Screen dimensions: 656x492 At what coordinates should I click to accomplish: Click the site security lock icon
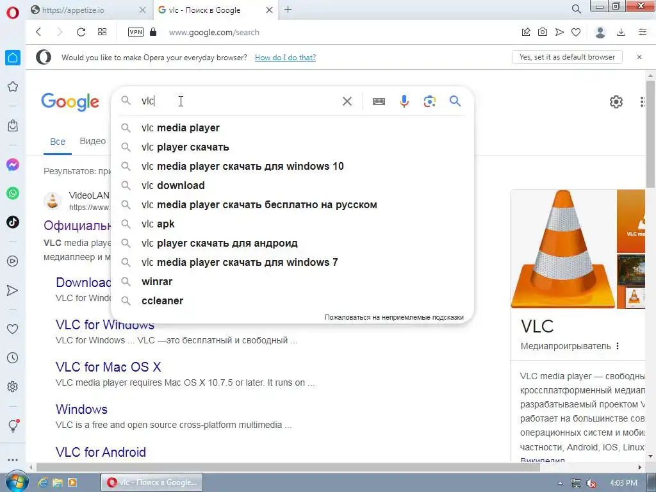[x=153, y=32]
